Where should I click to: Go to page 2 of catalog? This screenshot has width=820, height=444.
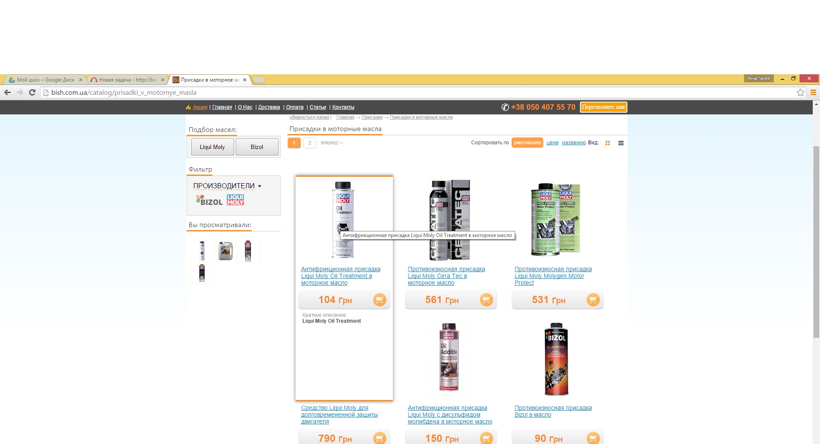310,143
